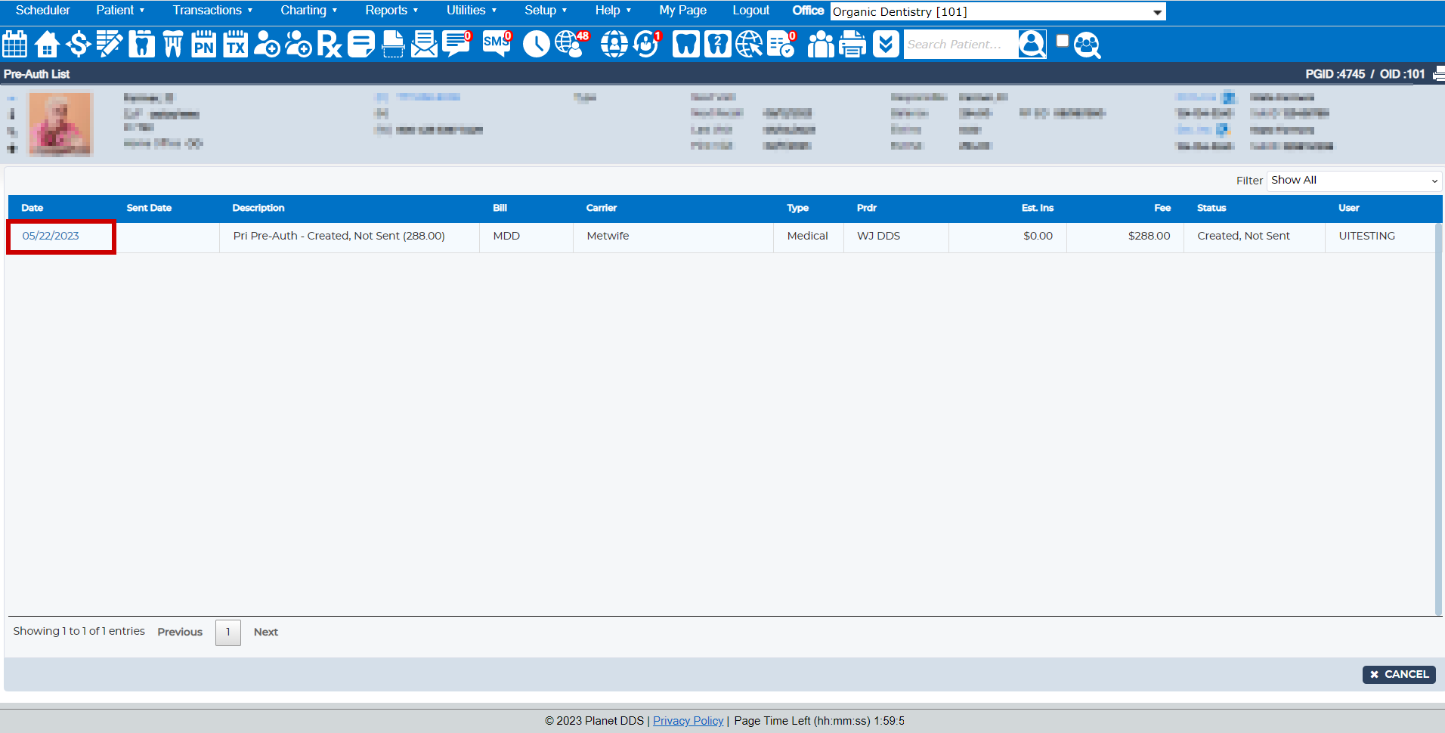Viewport: 1445px width, 733px height.
Task: Expand the Transactions menu
Action: pyautogui.click(x=212, y=11)
